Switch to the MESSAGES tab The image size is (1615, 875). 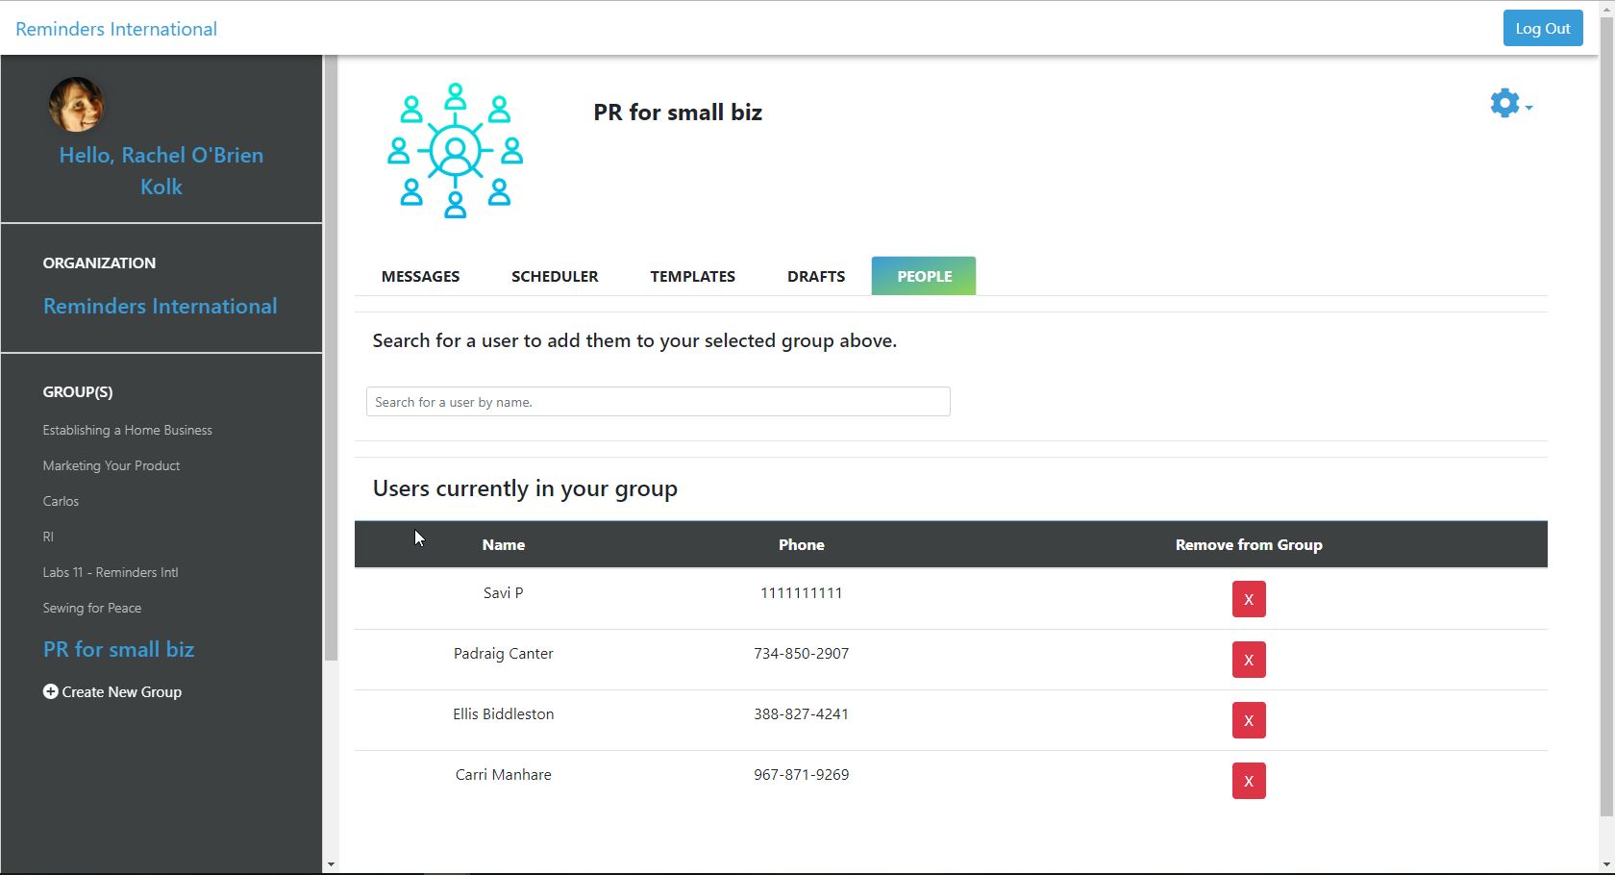[x=420, y=276]
